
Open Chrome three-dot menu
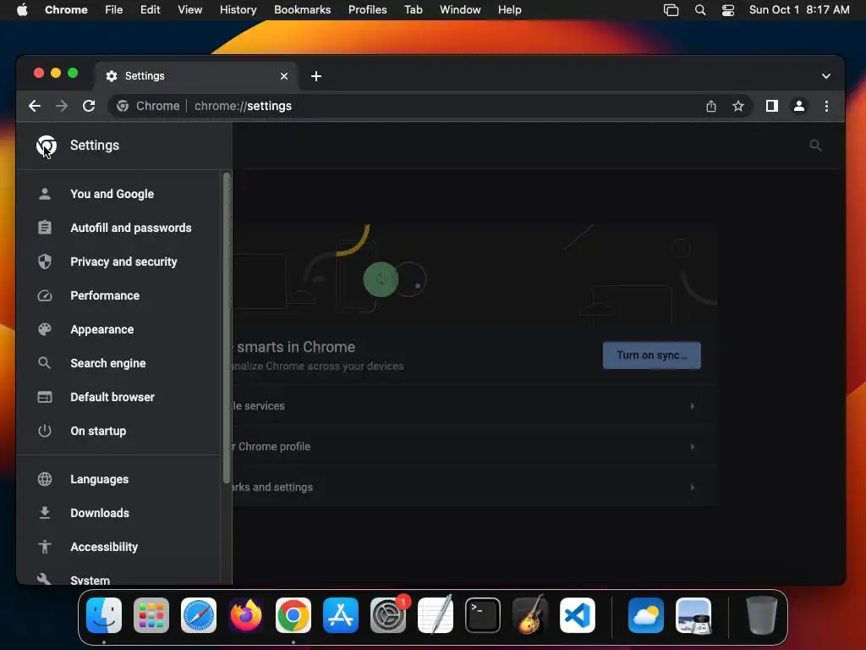click(826, 106)
